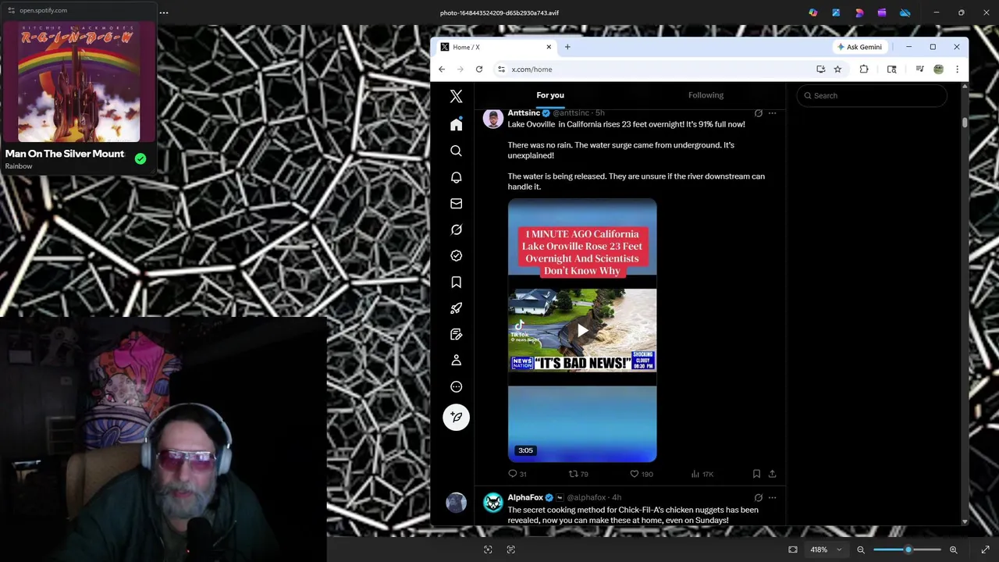This screenshot has height=562, width=999.
Task: Open @alphafox handle link
Action: pos(586,497)
